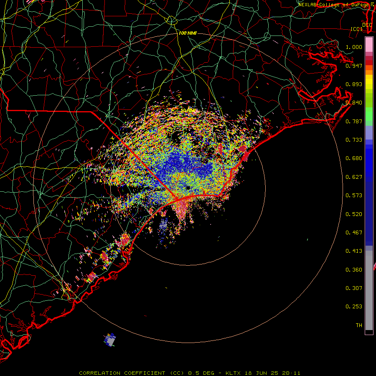Click the DCC product label
376x376 pixels.
367,25
